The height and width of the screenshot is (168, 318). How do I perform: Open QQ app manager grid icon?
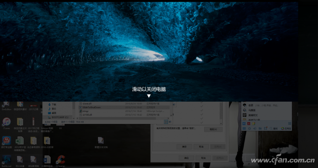(290, 123)
